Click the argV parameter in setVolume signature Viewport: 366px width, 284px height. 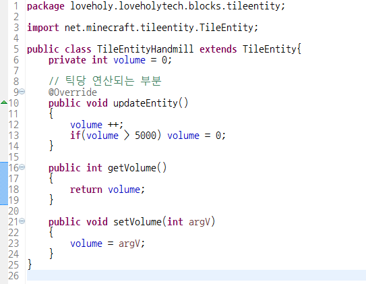200,222
